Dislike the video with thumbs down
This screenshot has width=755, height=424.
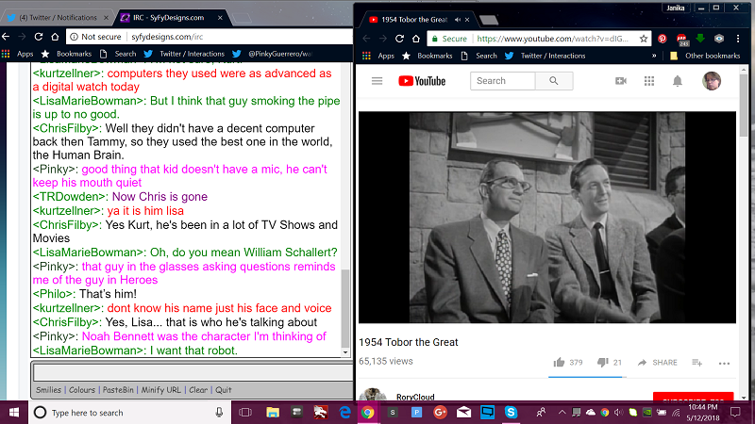602,363
